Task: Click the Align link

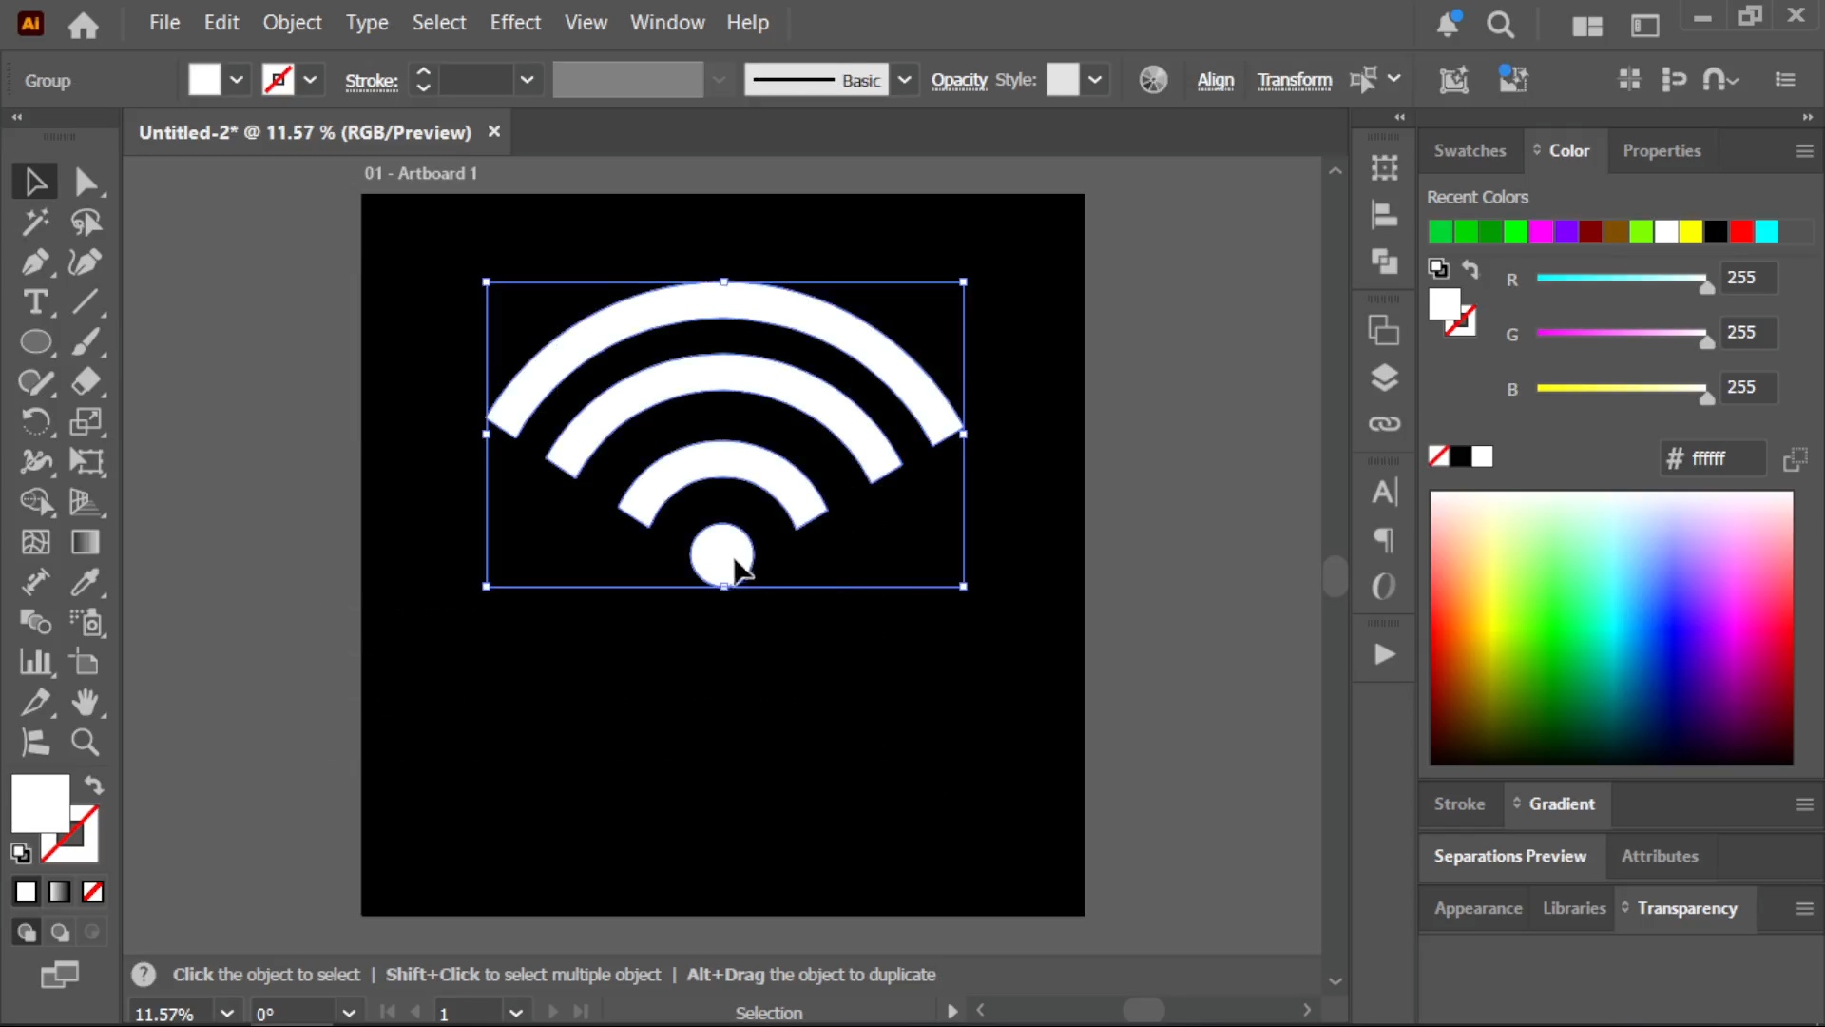Action: tap(1215, 81)
